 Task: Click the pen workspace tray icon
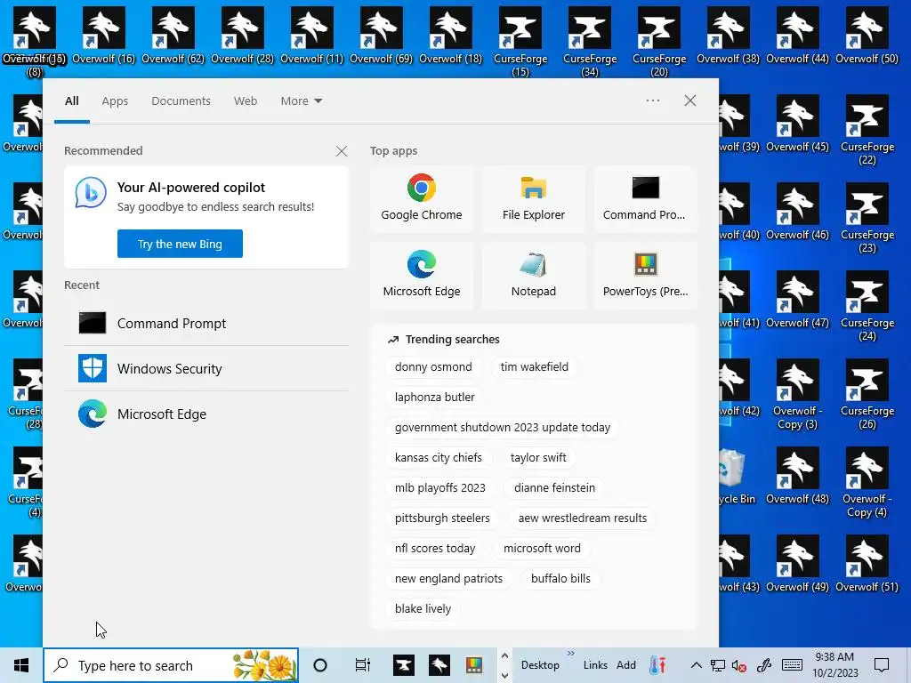coord(763,665)
